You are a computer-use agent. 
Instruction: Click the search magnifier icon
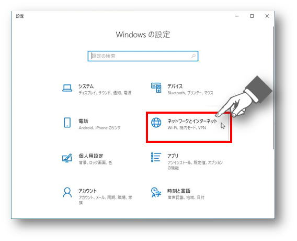[193, 56]
